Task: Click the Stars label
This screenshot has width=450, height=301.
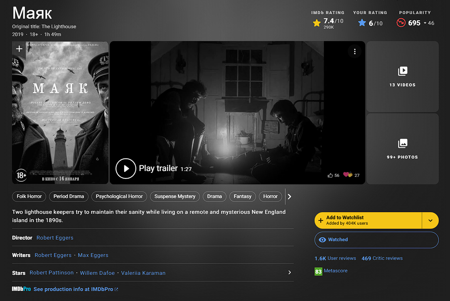Action: click(19, 273)
